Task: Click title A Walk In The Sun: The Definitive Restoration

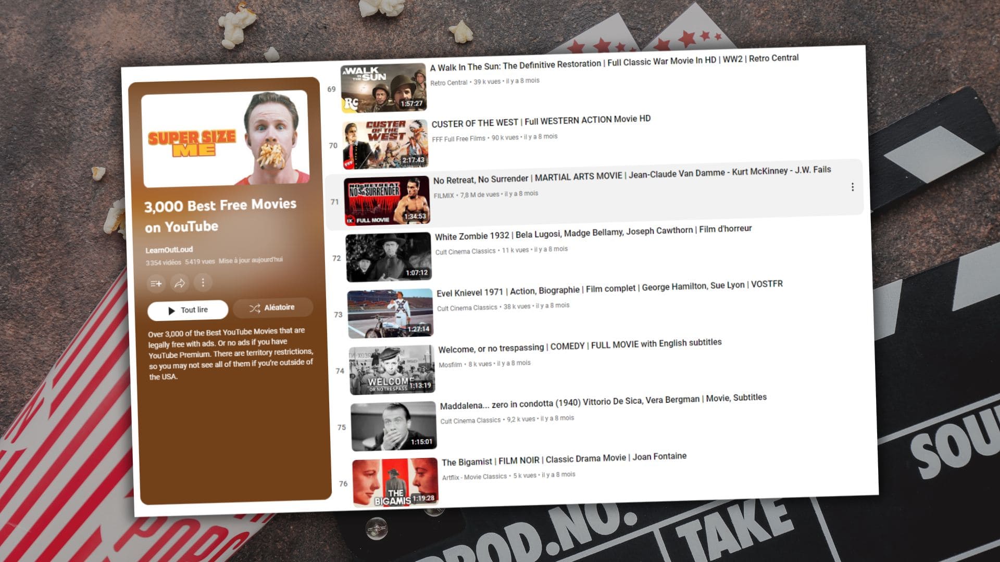Action: [x=615, y=62]
